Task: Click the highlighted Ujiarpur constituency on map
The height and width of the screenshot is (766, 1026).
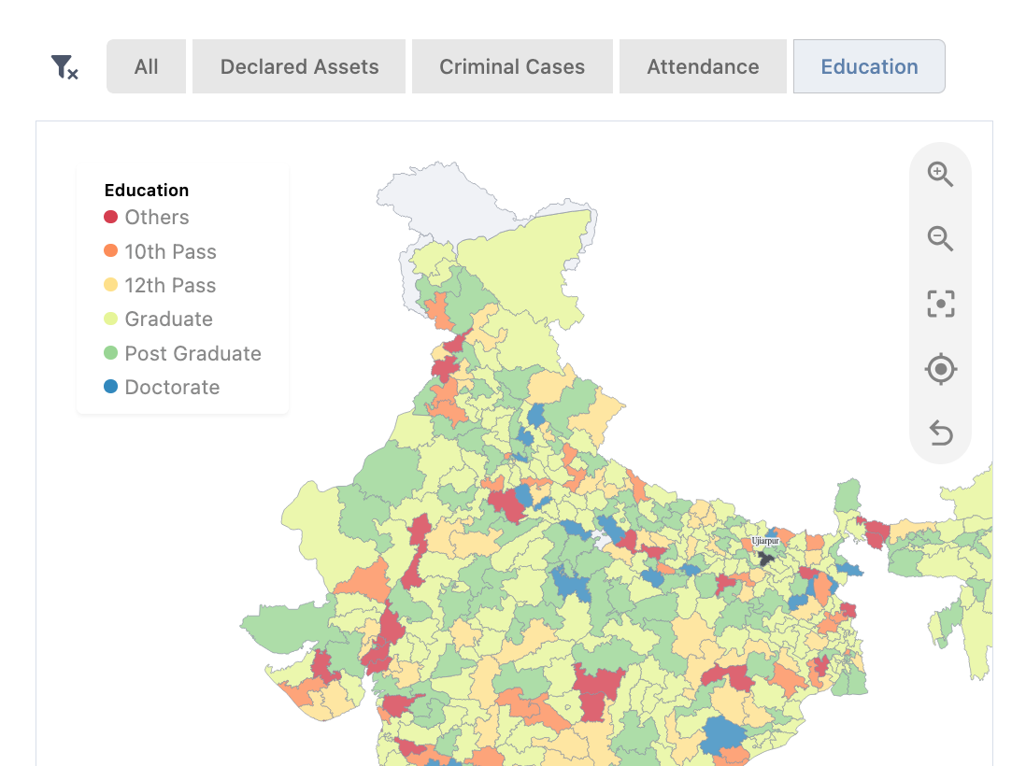Action: [766, 558]
